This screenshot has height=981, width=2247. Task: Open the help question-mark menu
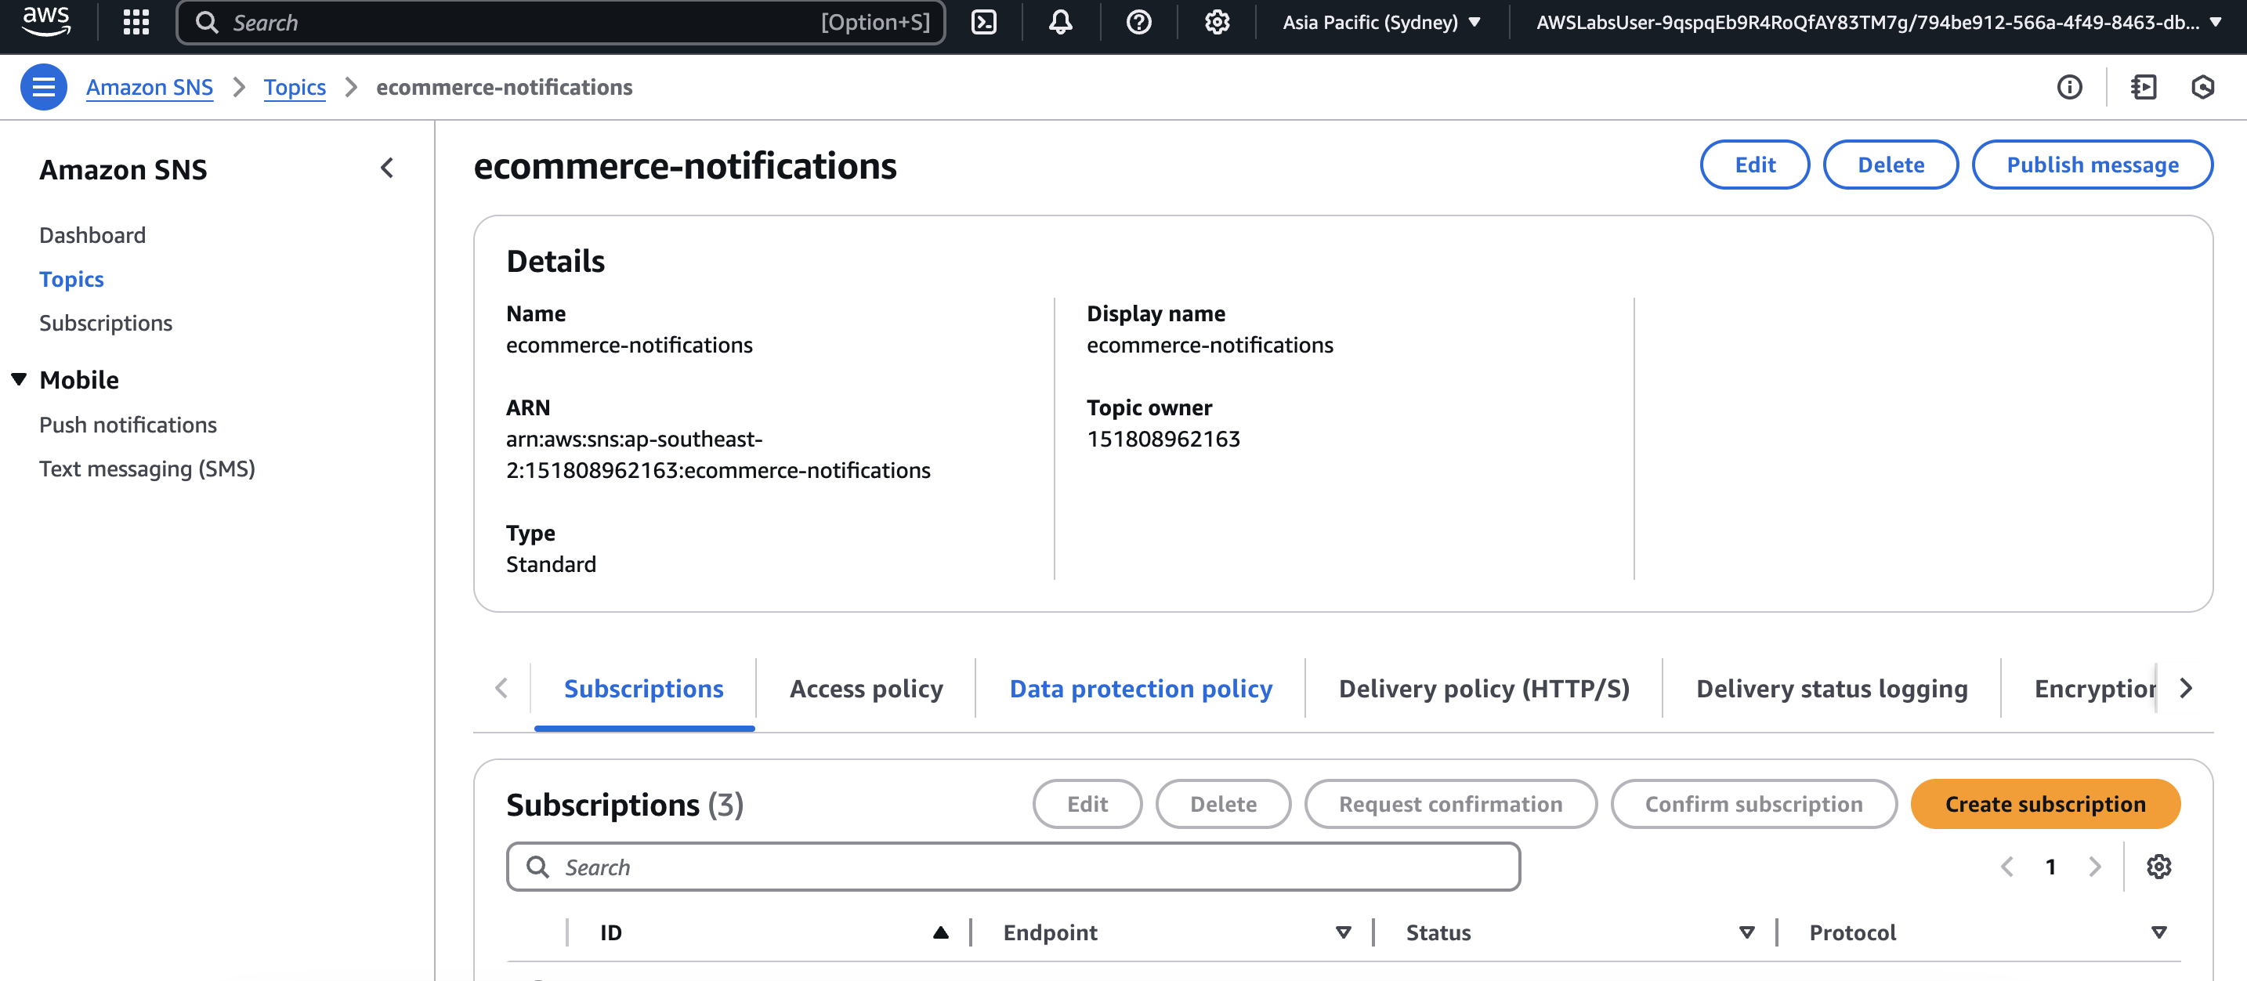click(x=1138, y=22)
